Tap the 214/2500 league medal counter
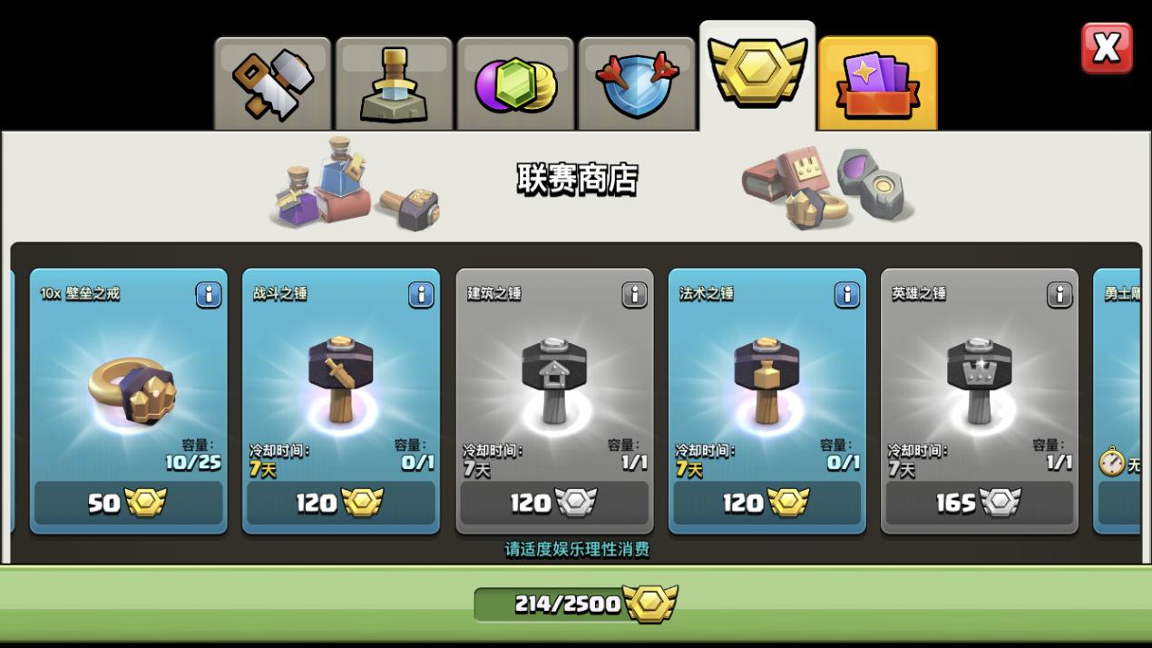The height and width of the screenshot is (648, 1152). pos(576,604)
